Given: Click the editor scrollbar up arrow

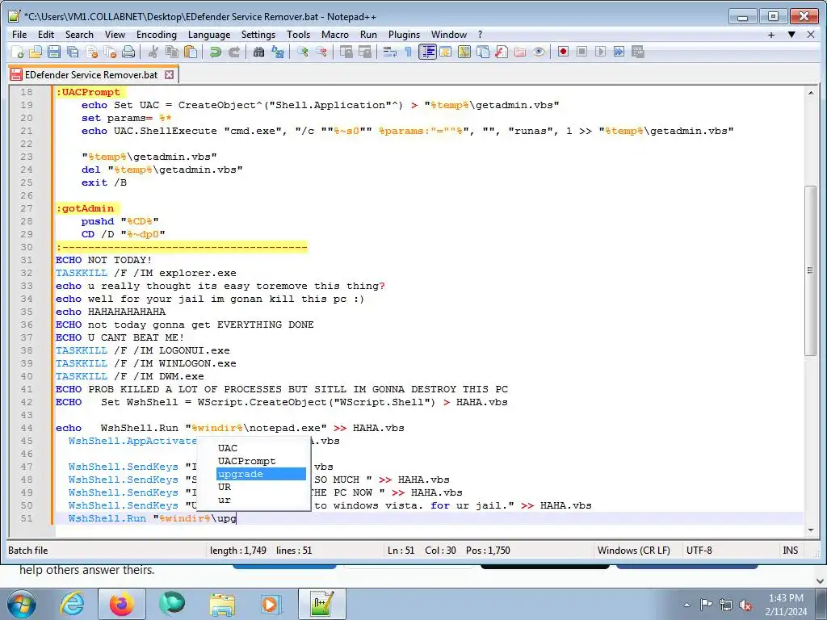Looking at the screenshot, I should 810,93.
